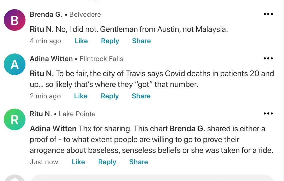Viewport: 284px width, 181px height.
Task: Like Ritu N.'s latest comment
Action: (78, 162)
